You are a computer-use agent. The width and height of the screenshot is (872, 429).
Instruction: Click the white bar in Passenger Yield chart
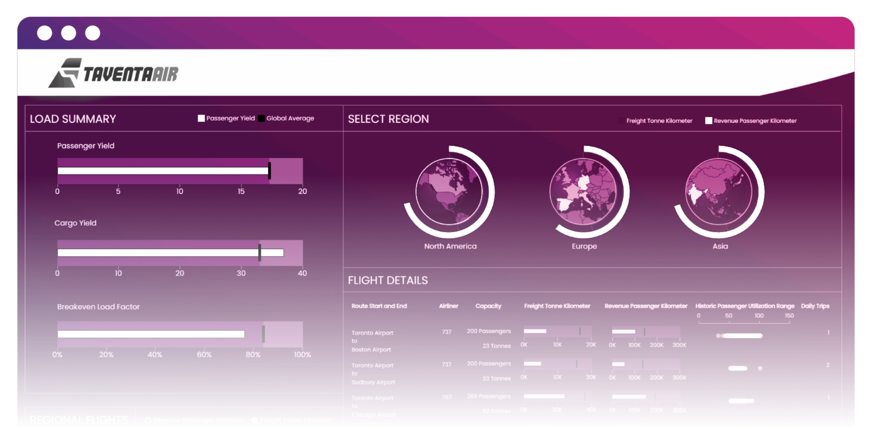coord(163,171)
